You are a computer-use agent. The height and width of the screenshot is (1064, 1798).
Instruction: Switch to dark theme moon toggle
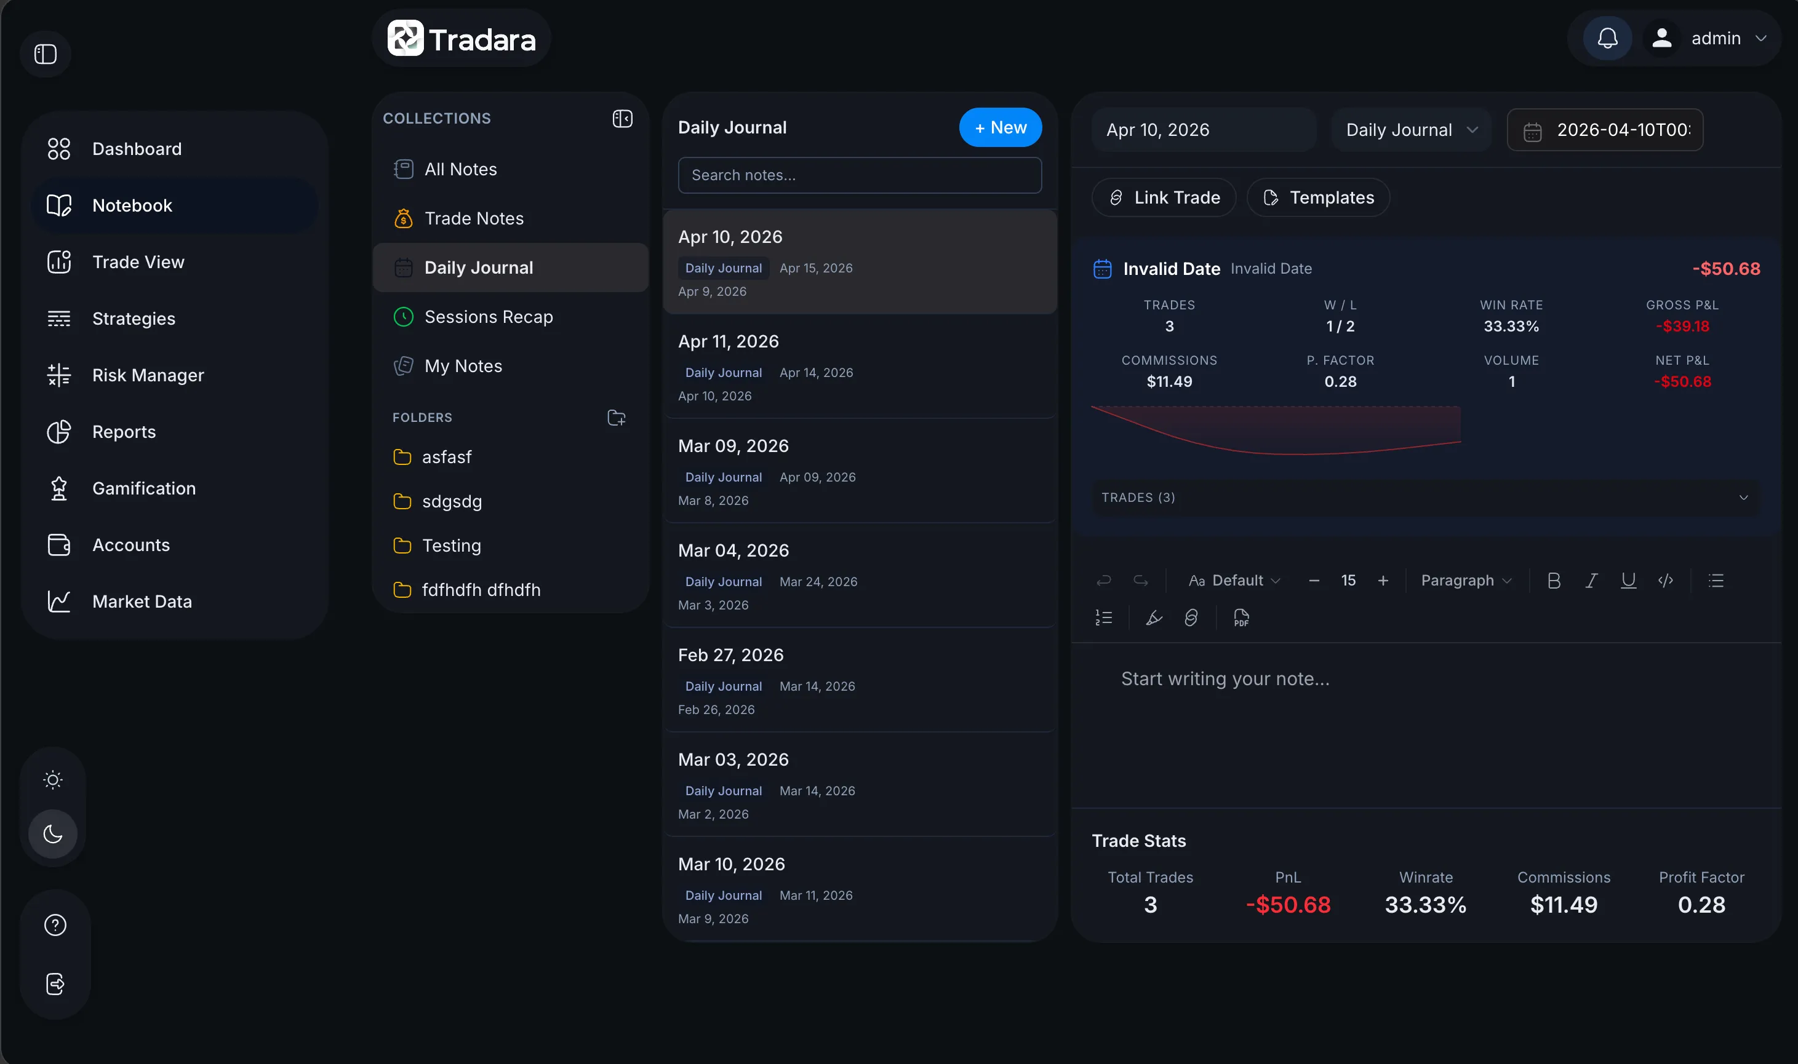tap(53, 834)
